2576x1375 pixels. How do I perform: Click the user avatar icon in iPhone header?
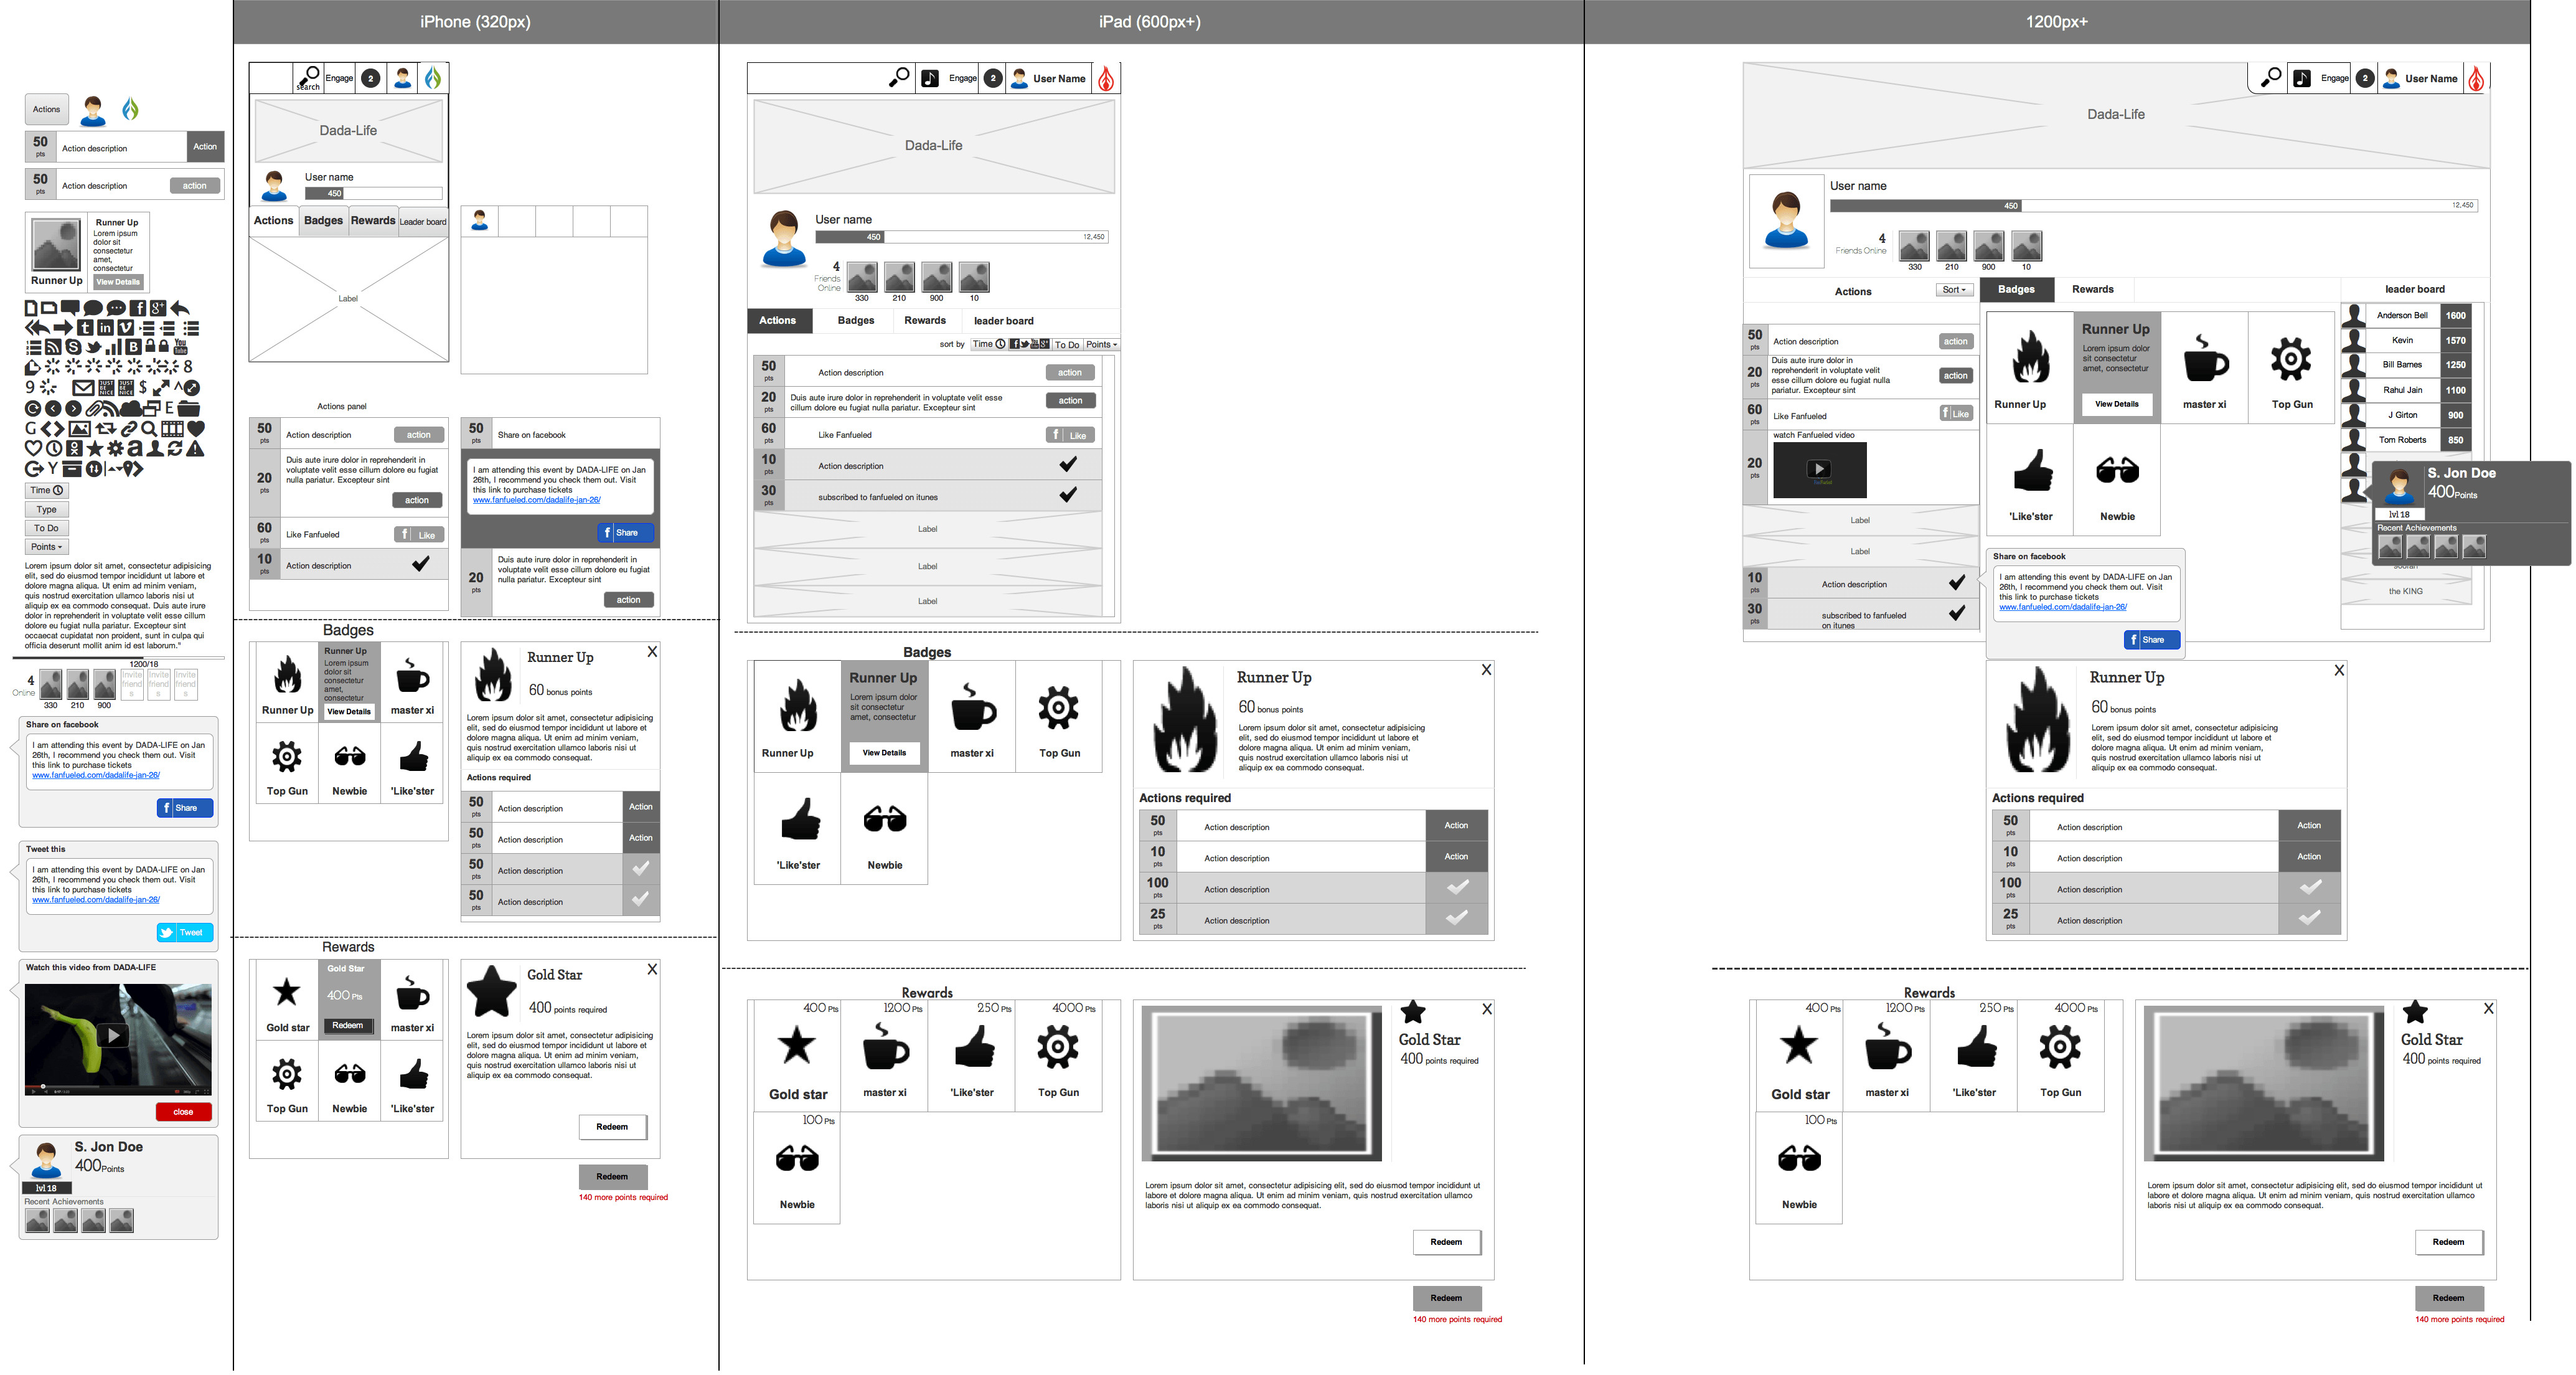403,77
